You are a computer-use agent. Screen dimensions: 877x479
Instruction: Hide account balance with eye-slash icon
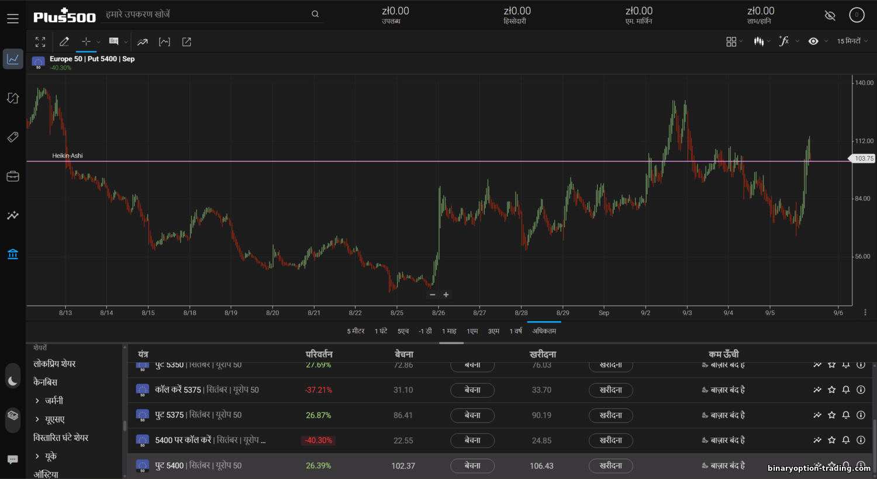[x=830, y=16]
